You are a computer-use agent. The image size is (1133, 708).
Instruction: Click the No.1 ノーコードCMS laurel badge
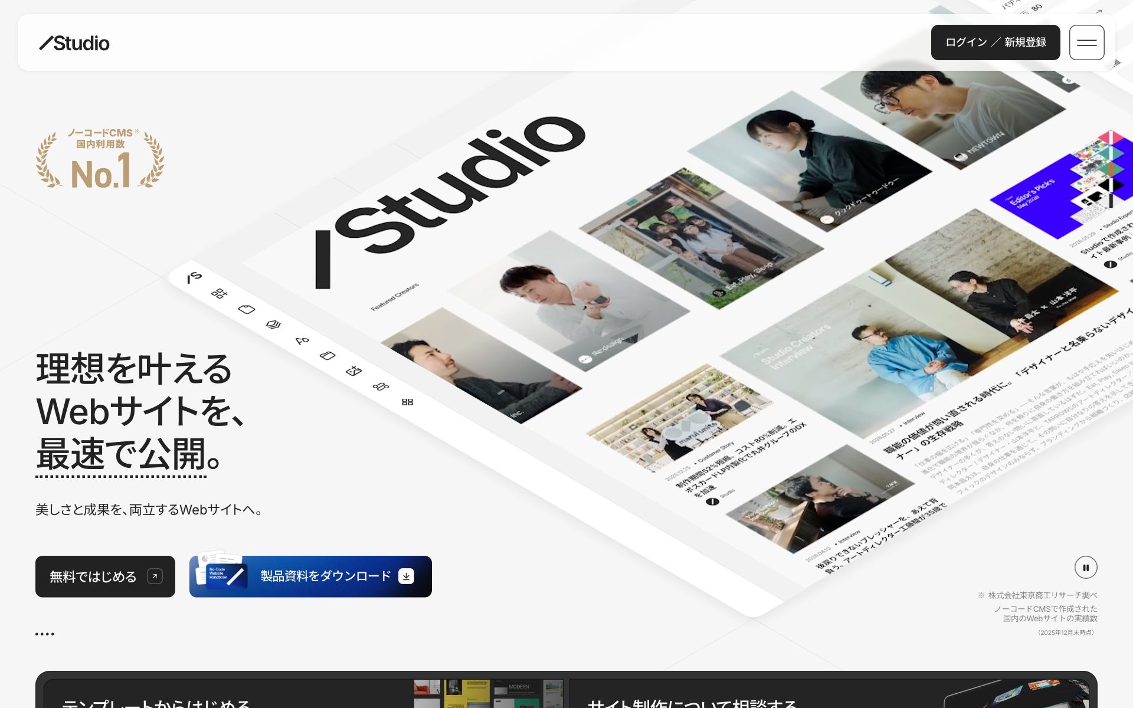[x=100, y=159]
